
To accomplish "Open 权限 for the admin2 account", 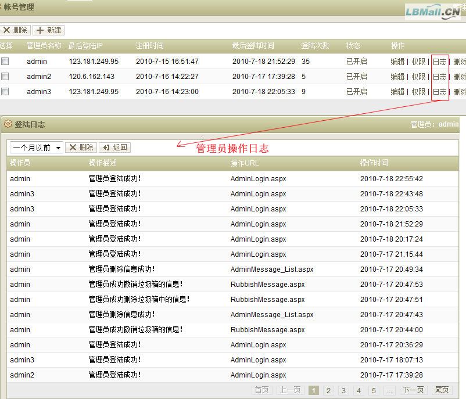I will pyautogui.click(x=419, y=77).
